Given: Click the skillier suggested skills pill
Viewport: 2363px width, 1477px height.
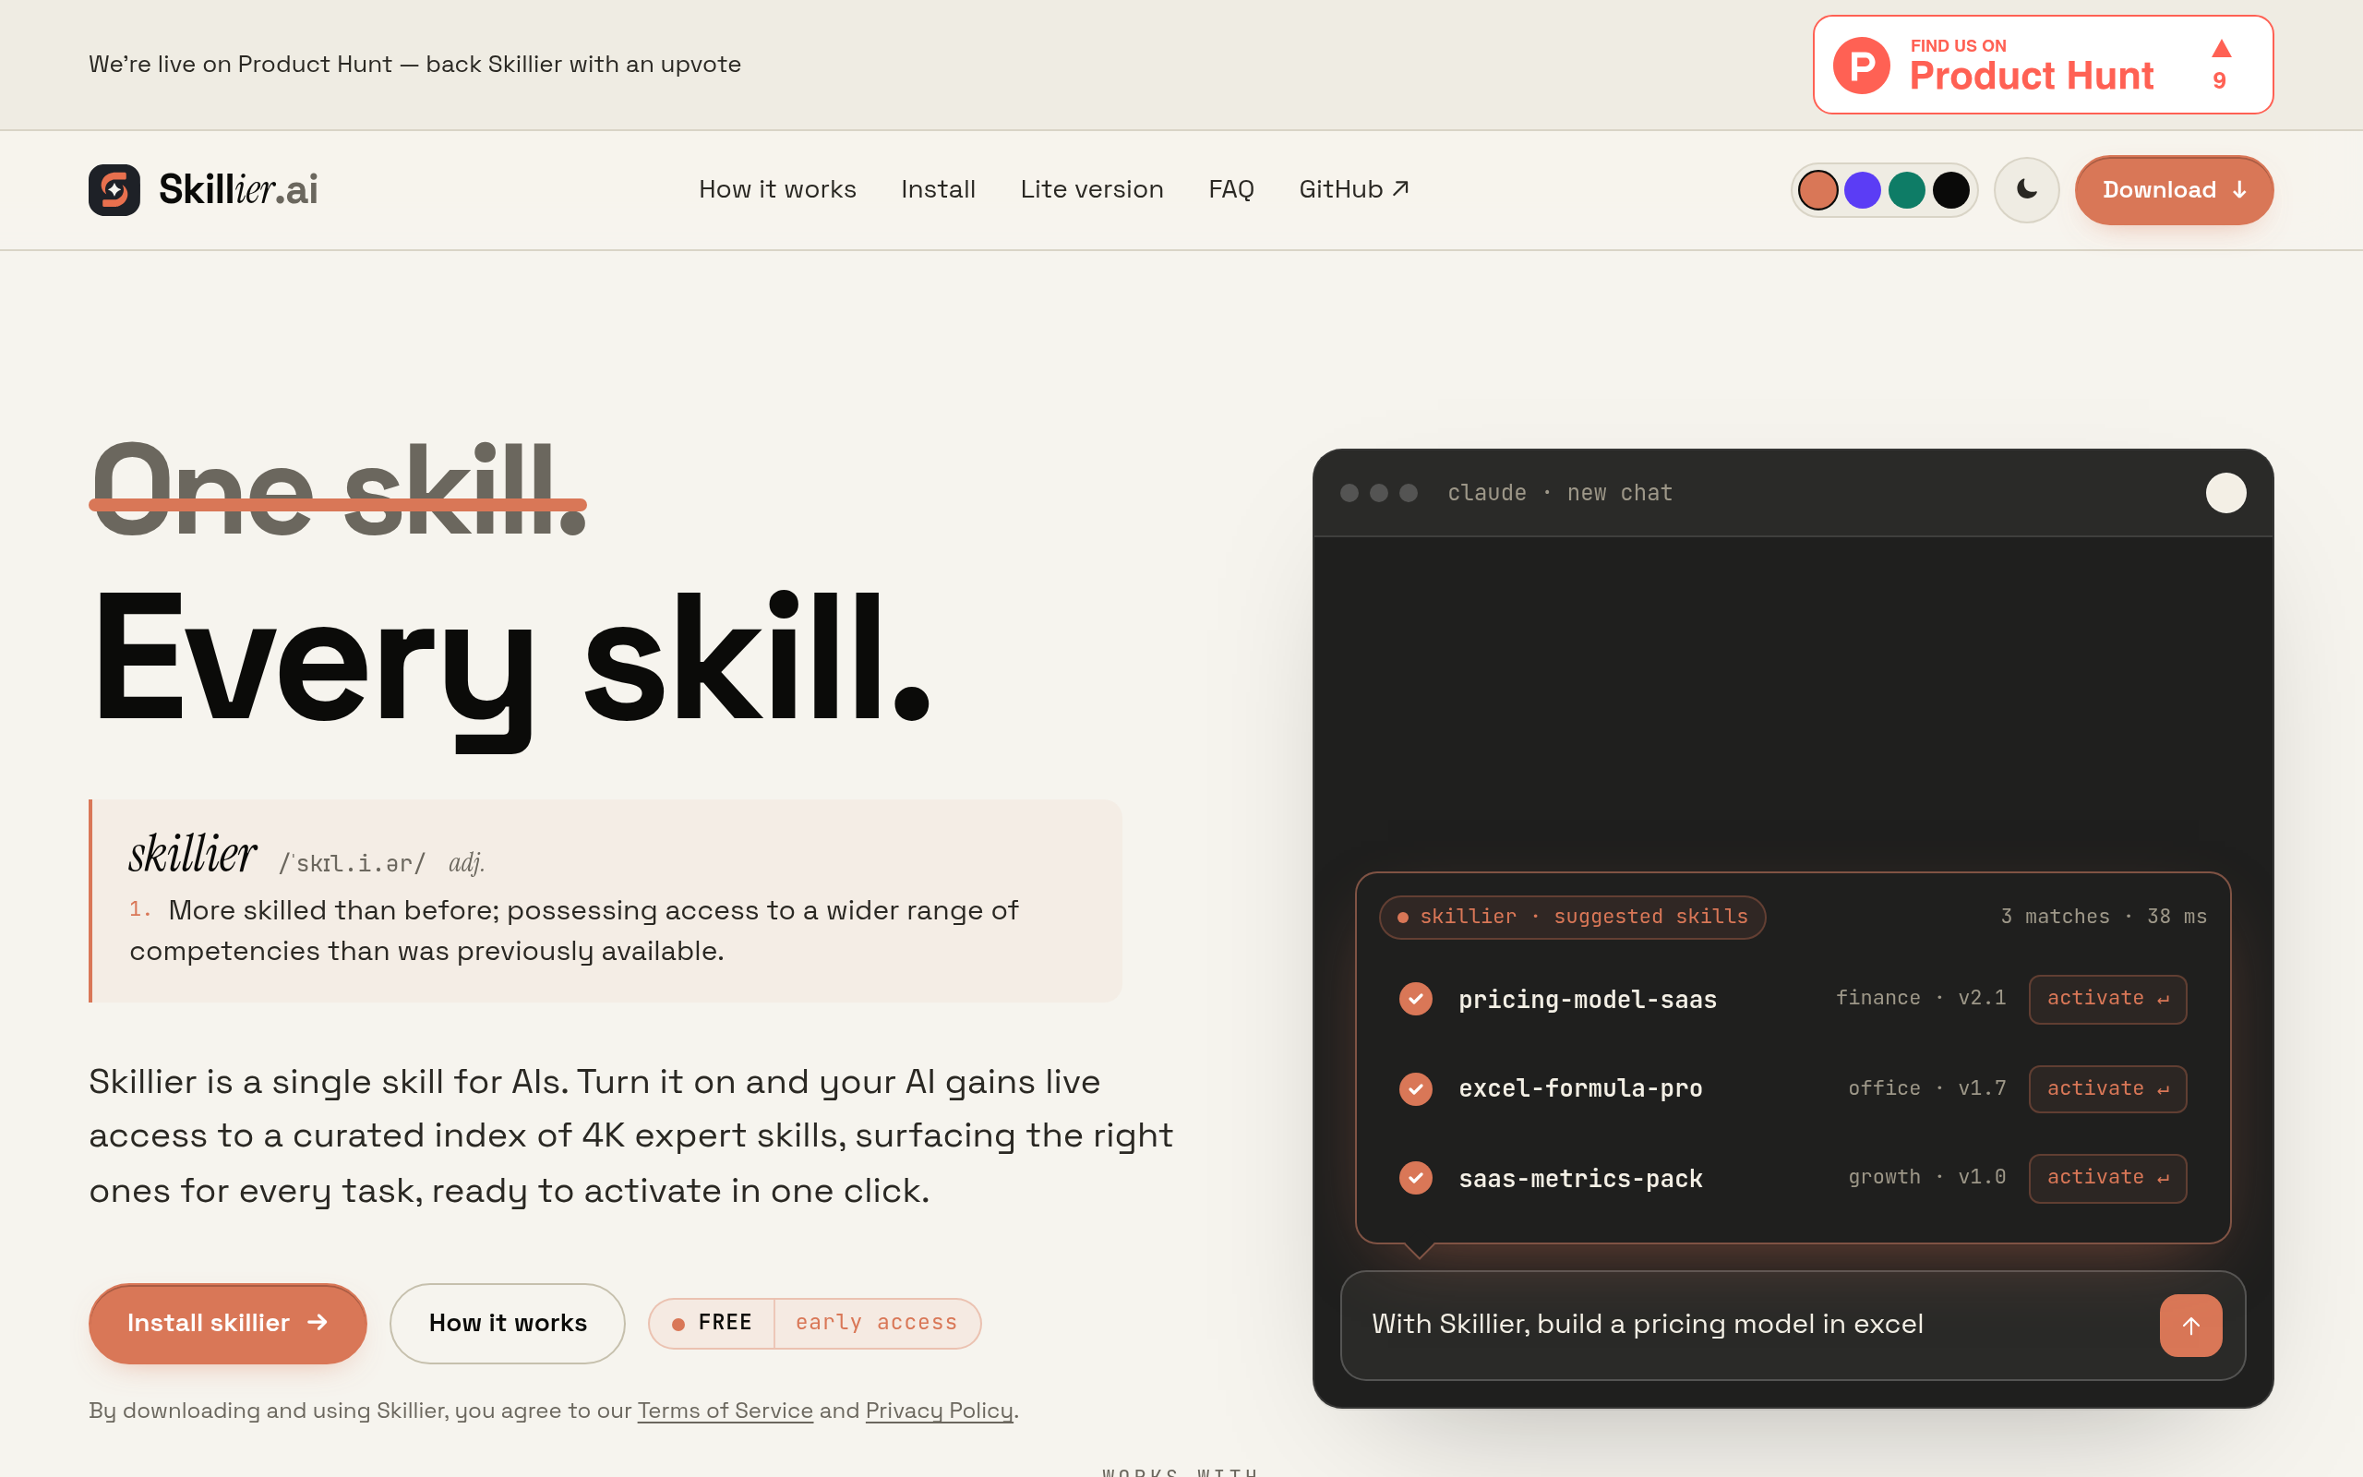Looking at the screenshot, I should (1571, 917).
